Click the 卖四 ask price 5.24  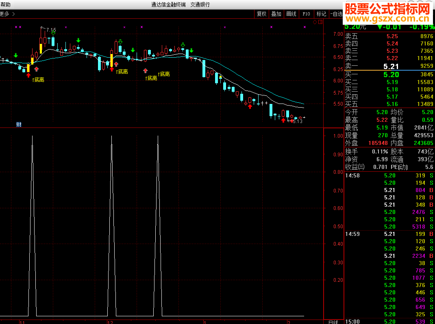pos(392,43)
